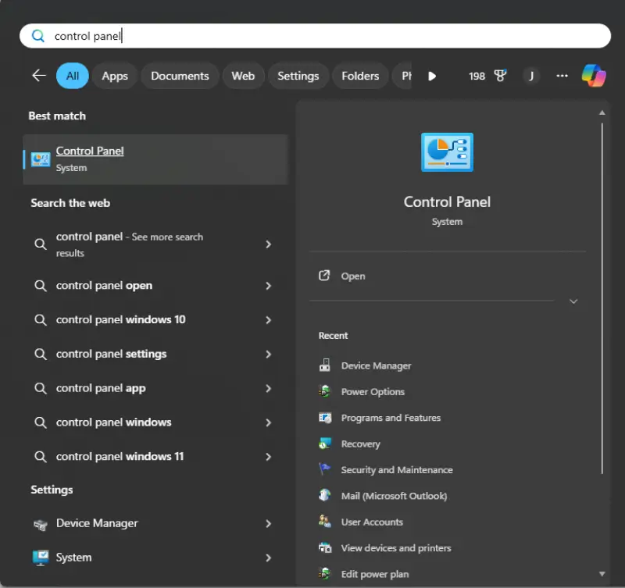Switch to the Folders filter tab
Image resolution: width=625 pixels, height=588 pixels.
tap(360, 76)
